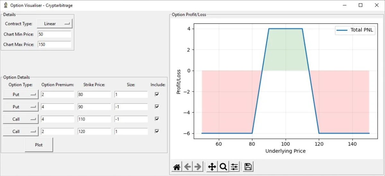Maximize the Option Visualiser window
Screen dimensions: 385x176
[361, 5]
